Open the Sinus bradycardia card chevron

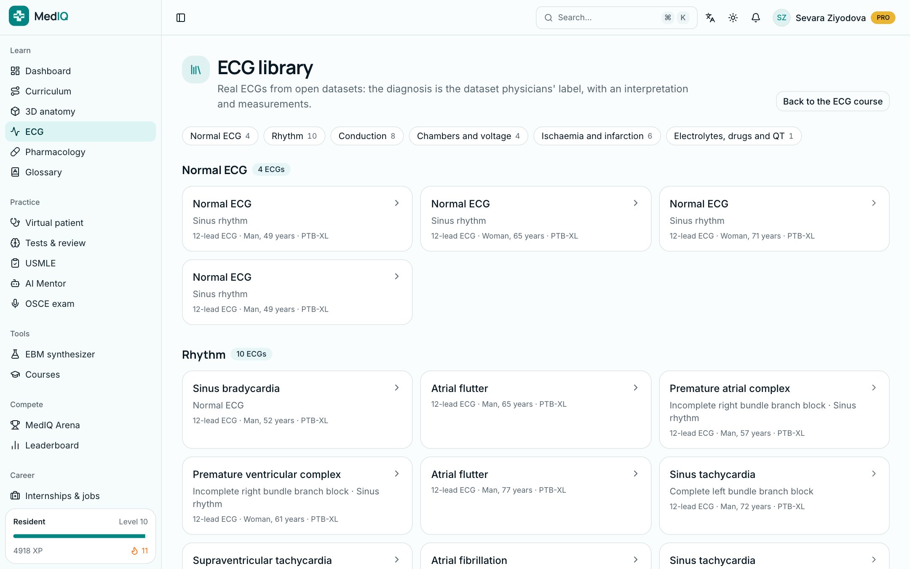click(x=396, y=388)
